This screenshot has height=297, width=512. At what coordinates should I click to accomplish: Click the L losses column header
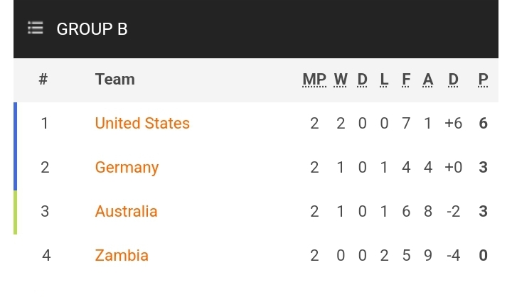(x=385, y=80)
